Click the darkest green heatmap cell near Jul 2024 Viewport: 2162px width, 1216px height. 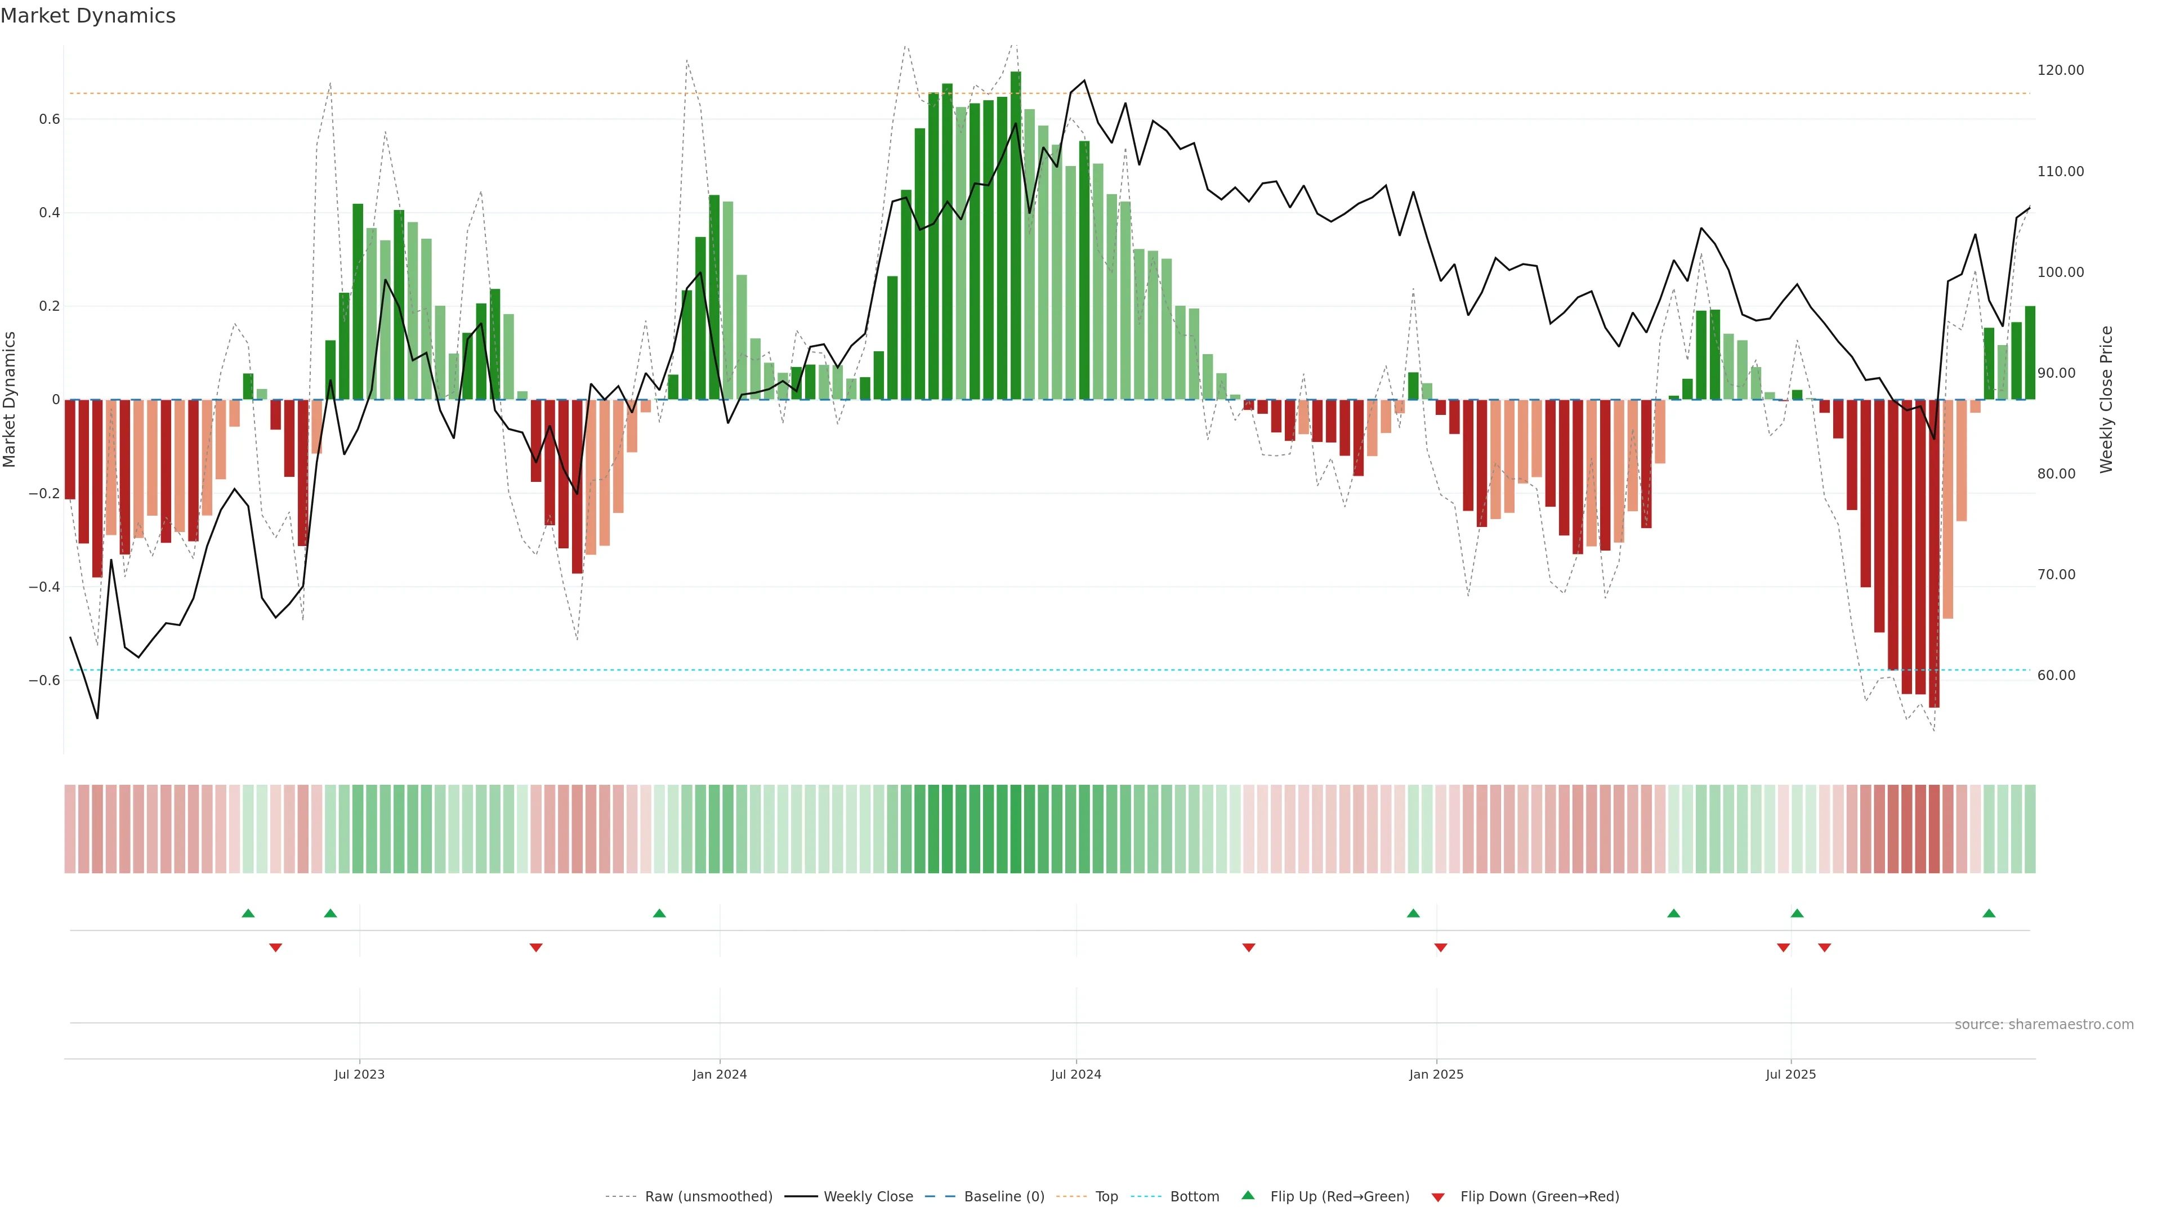pyautogui.click(x=1016, y=829)
